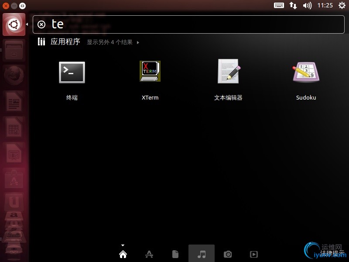The image size is (349, 262).
Task: Click the 应用程序 category header
Action: pos(65,41)
